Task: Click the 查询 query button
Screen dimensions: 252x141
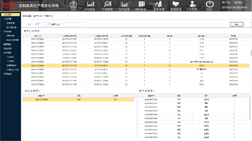Action: pyautogui.click(x=237, y=24)
